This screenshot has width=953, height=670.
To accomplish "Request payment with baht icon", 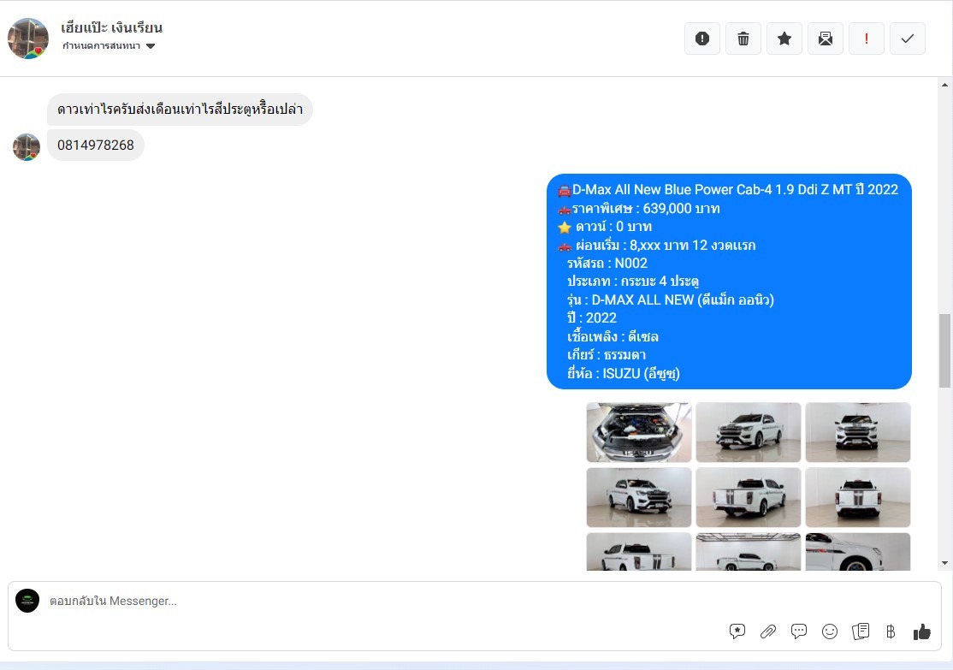I will coord(891,631).
